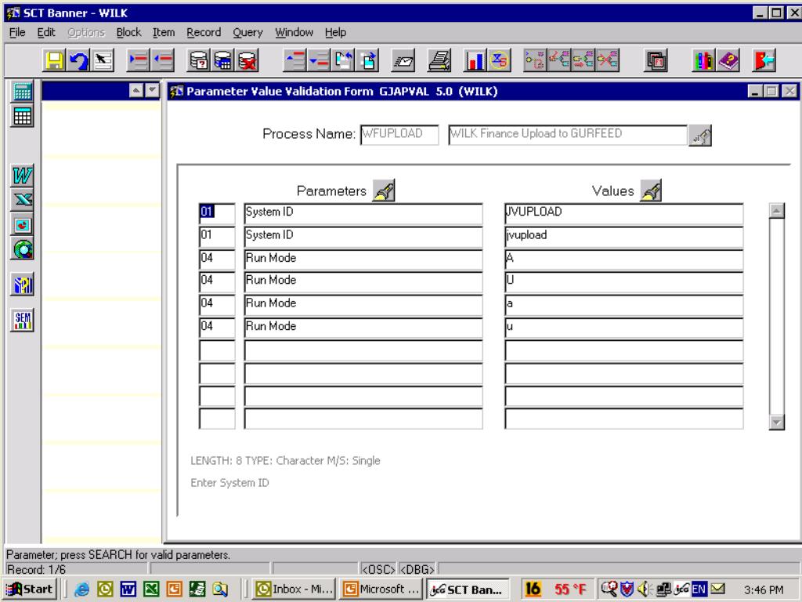The width and height of the screenshot is (802, 602).
Task: Click the volume speaker tray icon
Action: click(x=644, y=589)
